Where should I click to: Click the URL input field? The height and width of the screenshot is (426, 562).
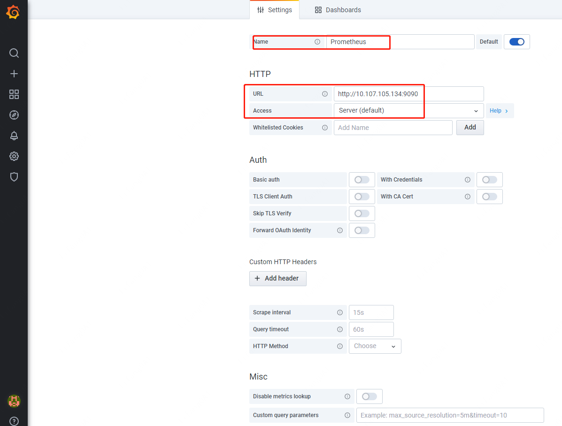click(x=408, y=94)
